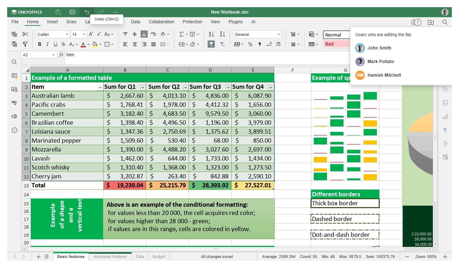Click the Copy icon in the toolbar
Viewport: 459px width, 268px height.
pos(14,34)
